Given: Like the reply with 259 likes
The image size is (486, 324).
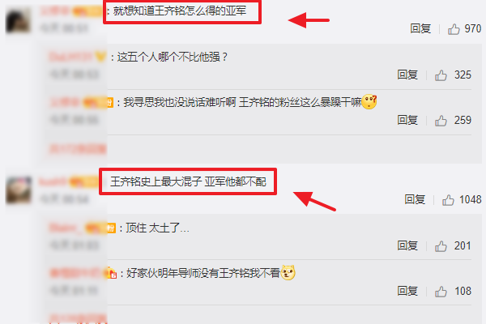Looking at the screenshot, I should (x=441, y=121).
